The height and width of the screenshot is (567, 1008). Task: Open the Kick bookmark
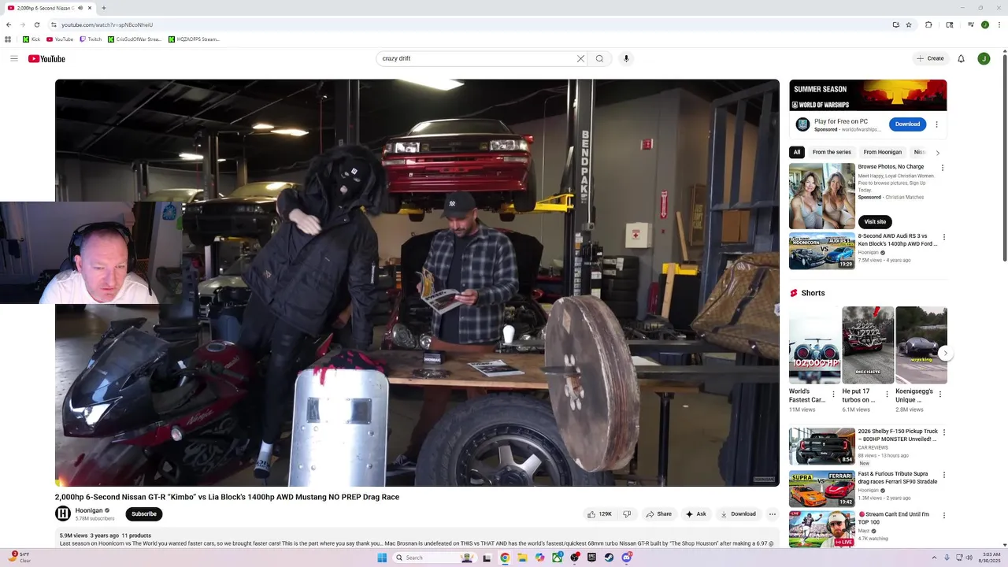coord(31,39)
